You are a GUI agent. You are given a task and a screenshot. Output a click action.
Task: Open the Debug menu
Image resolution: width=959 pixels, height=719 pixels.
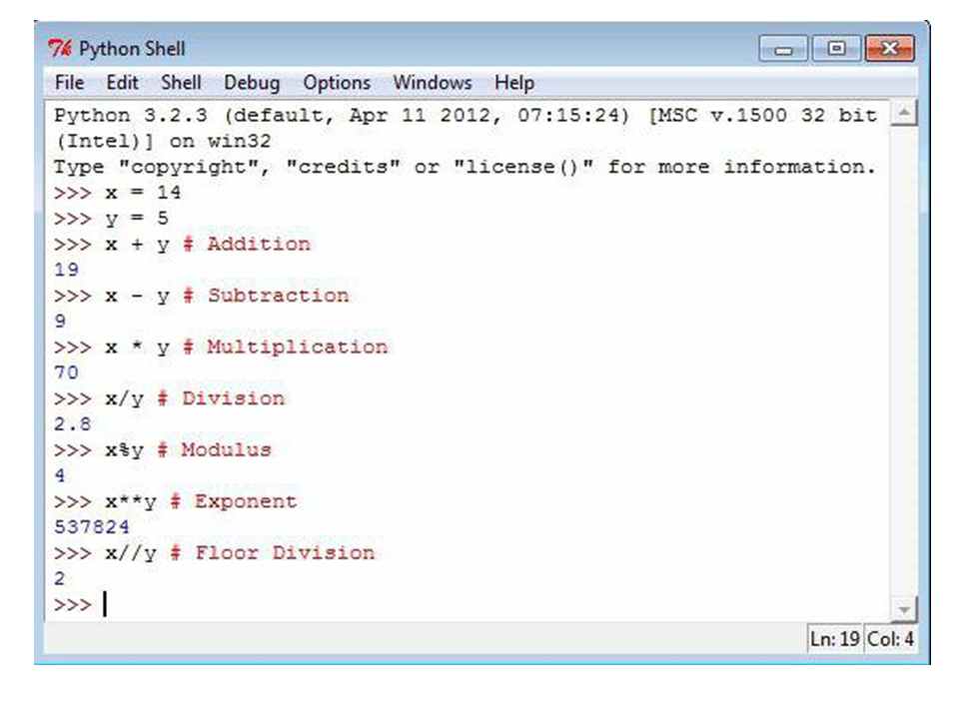252,83
